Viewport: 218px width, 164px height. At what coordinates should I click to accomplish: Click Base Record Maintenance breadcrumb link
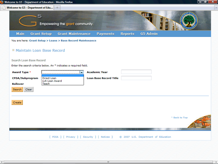click(78, 41)
